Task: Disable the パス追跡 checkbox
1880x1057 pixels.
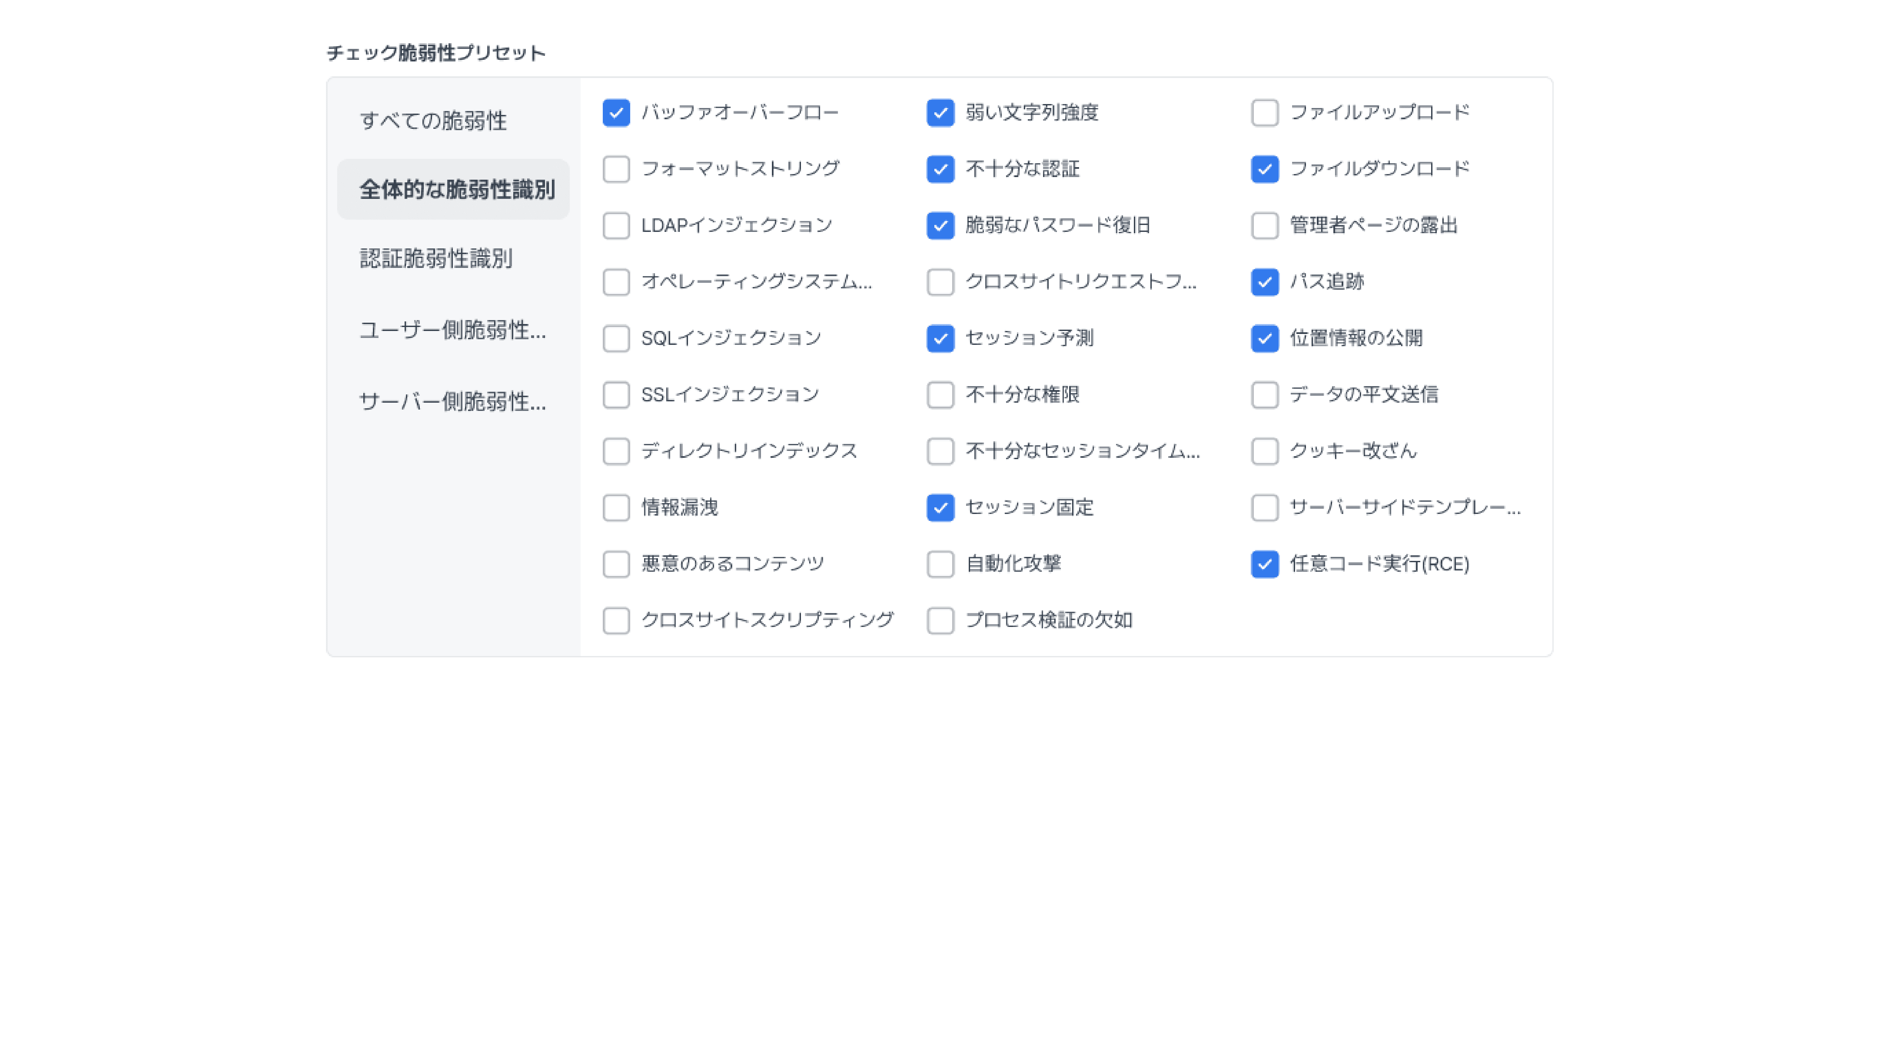Action: tap(1265, 282)
